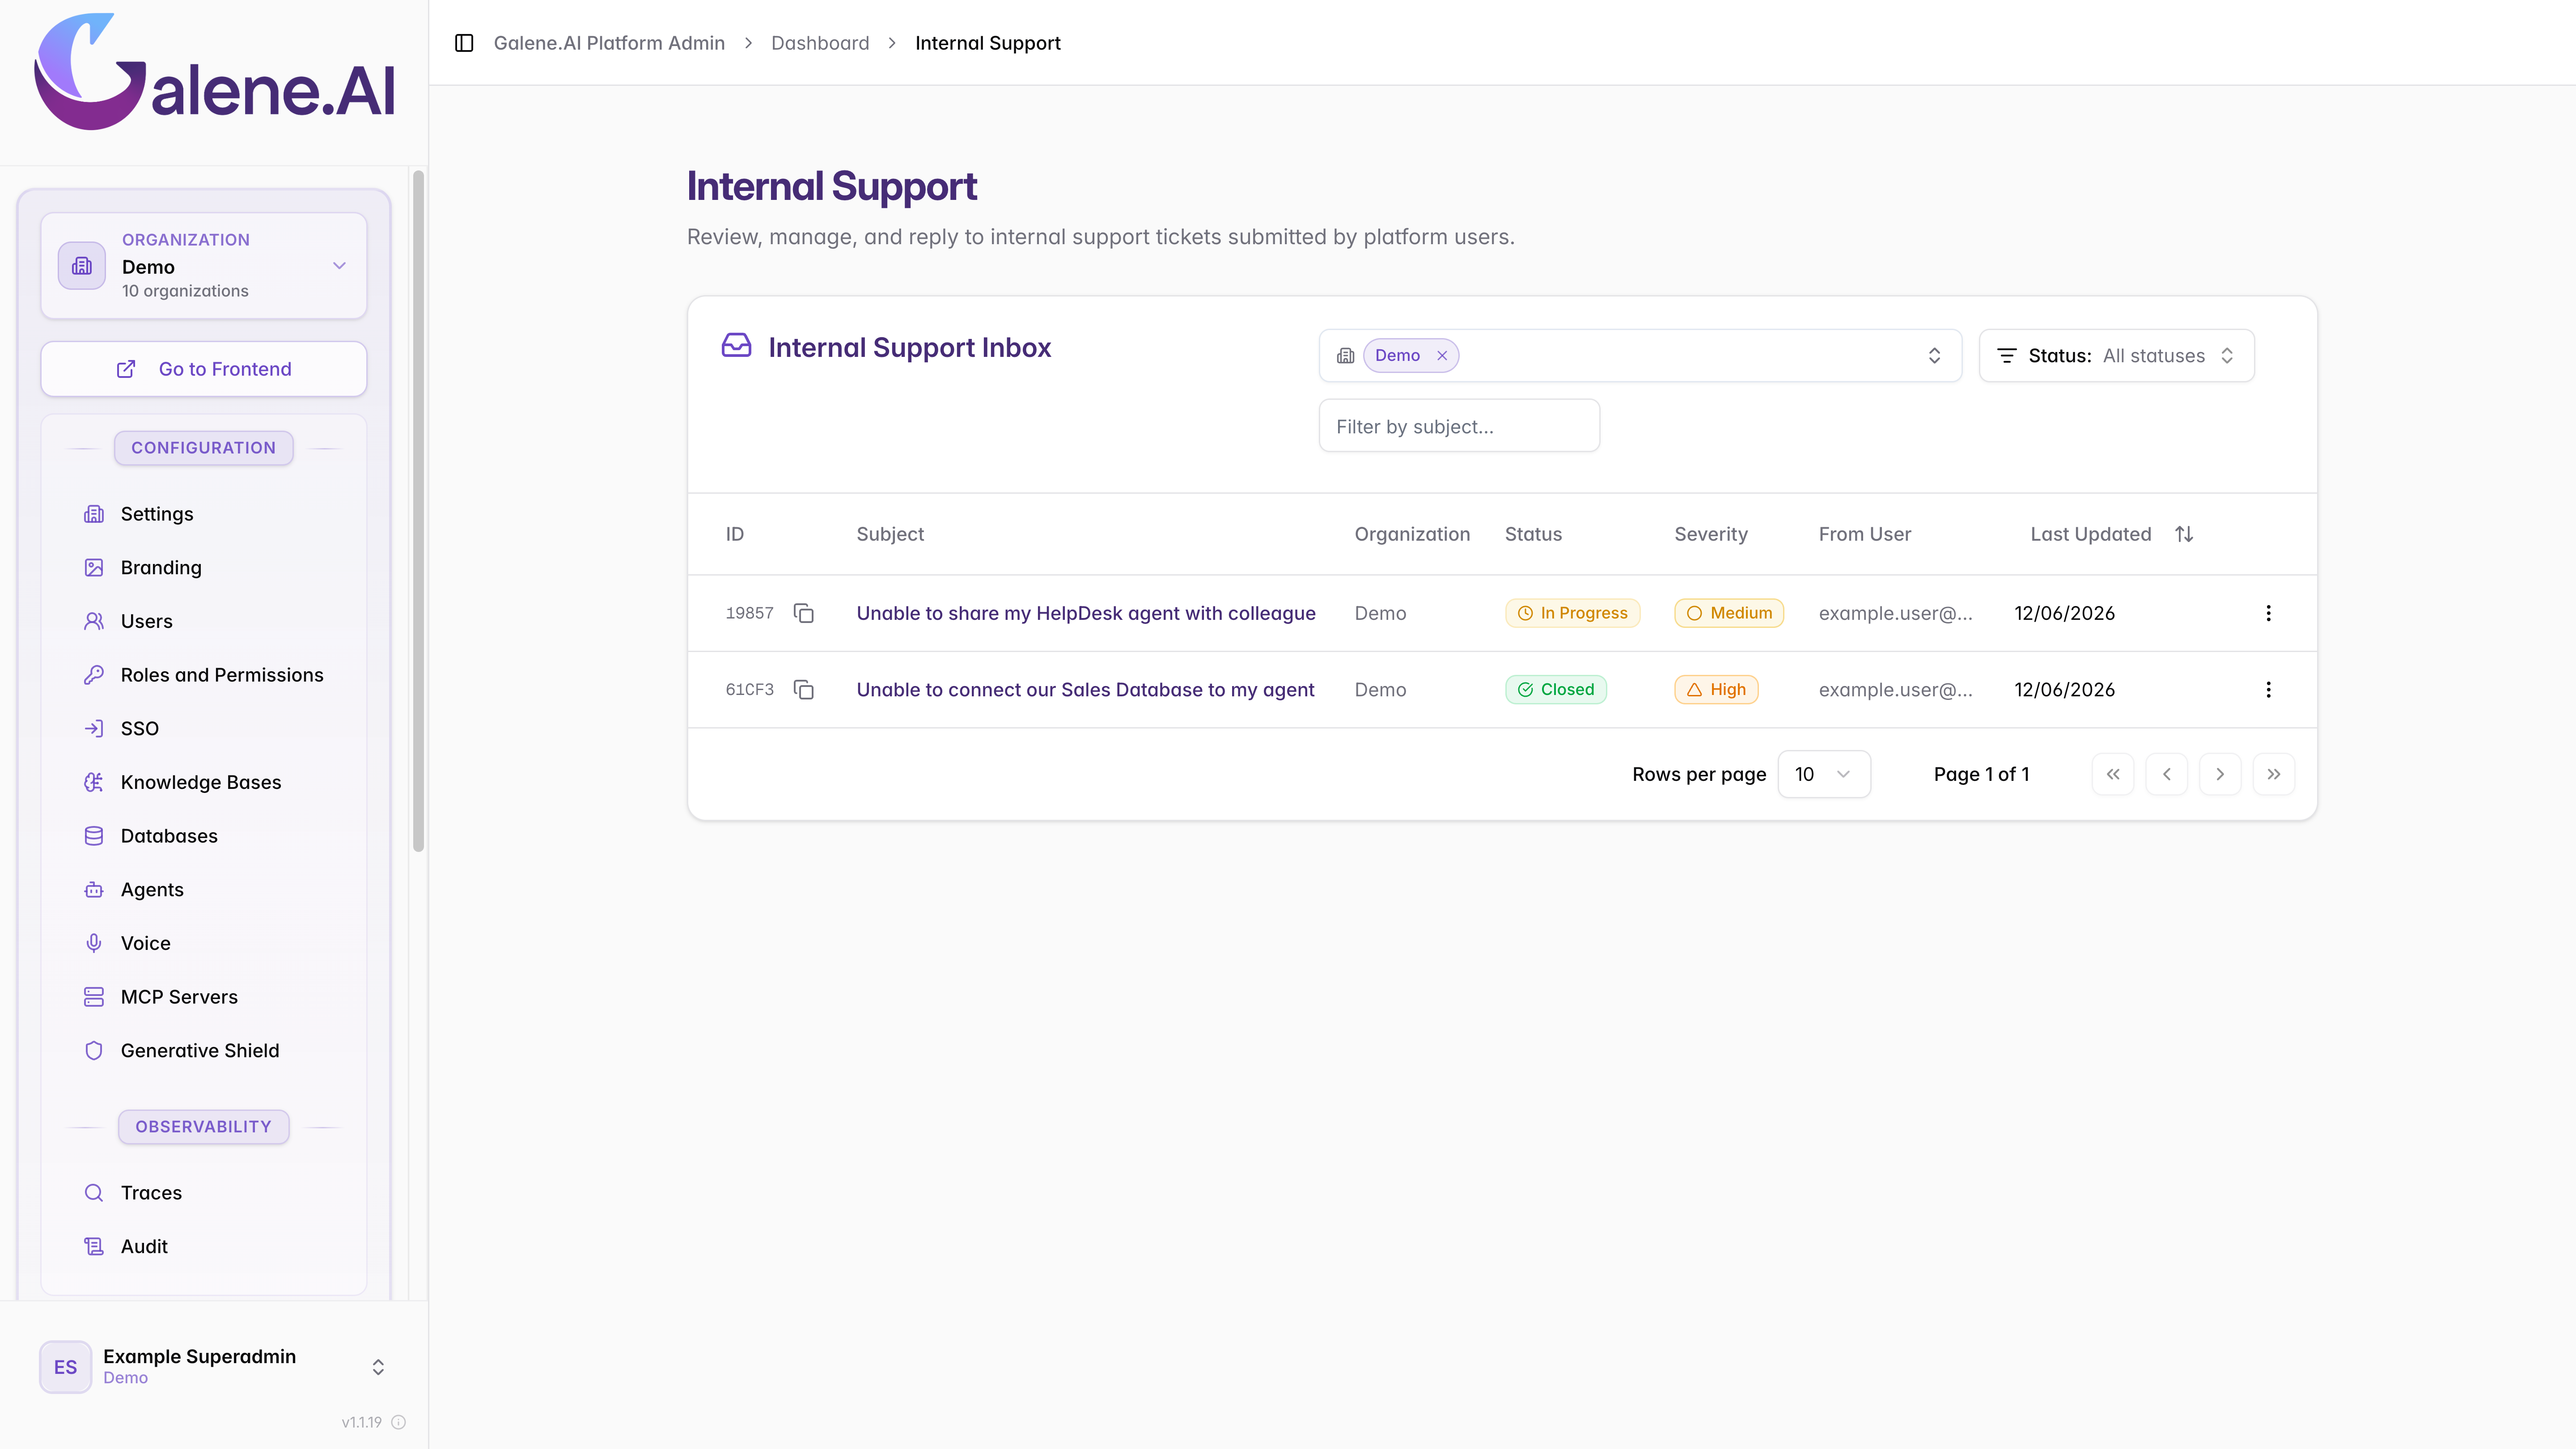Go to first page of tickets
Viewport: 2576px width, 1449px height.
pos(2113,774)
